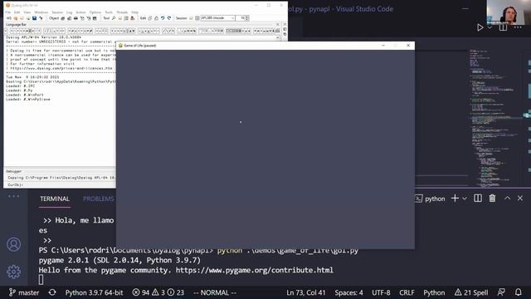The height and width of the screenshot is (299, 531).
Task: Open the VS Code Manage gear icon
Action: coord(13,272)
